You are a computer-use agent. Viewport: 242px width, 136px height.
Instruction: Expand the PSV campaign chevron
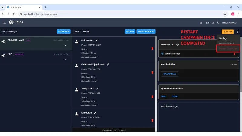65,59
